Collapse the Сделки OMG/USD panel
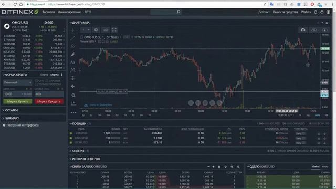 248,167
